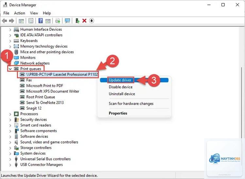Choose Update driver from context menu
245x179 pixels.
pyautogui.click(x=134, y=80)
